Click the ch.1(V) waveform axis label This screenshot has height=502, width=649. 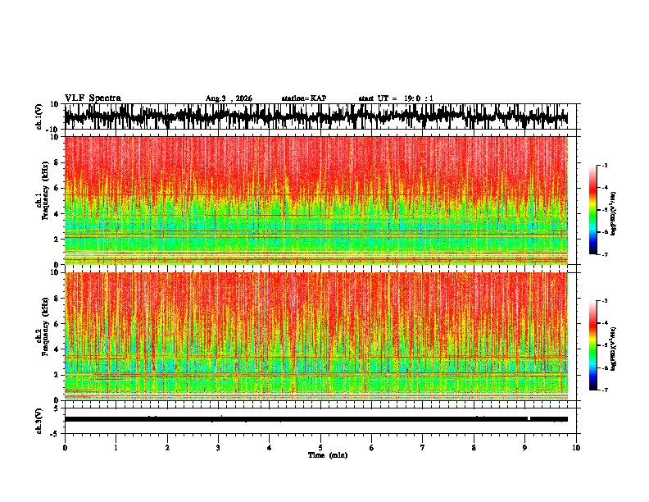39,116
